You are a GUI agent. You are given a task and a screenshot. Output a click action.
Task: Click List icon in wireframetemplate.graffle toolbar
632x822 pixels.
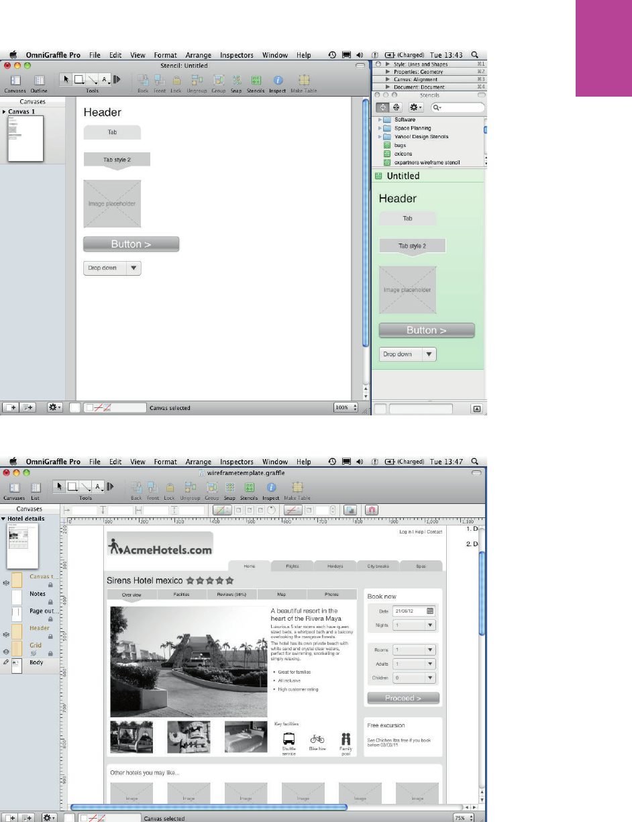pyautogui.click(x=35, y=488)
